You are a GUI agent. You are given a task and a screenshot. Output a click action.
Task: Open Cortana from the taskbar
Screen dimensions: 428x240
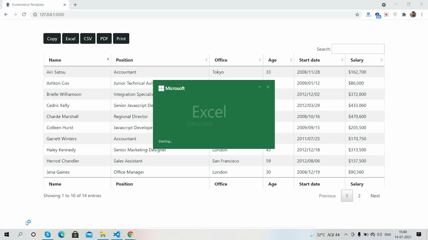click(x=33, y=234)
